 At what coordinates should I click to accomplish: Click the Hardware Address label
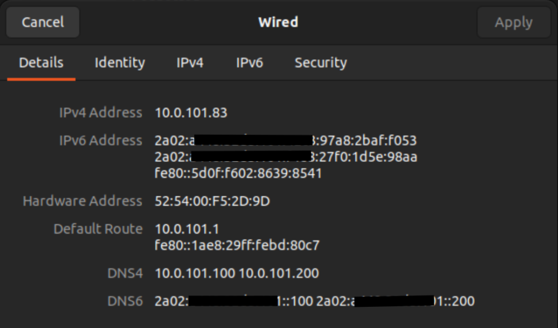[83, 201]
